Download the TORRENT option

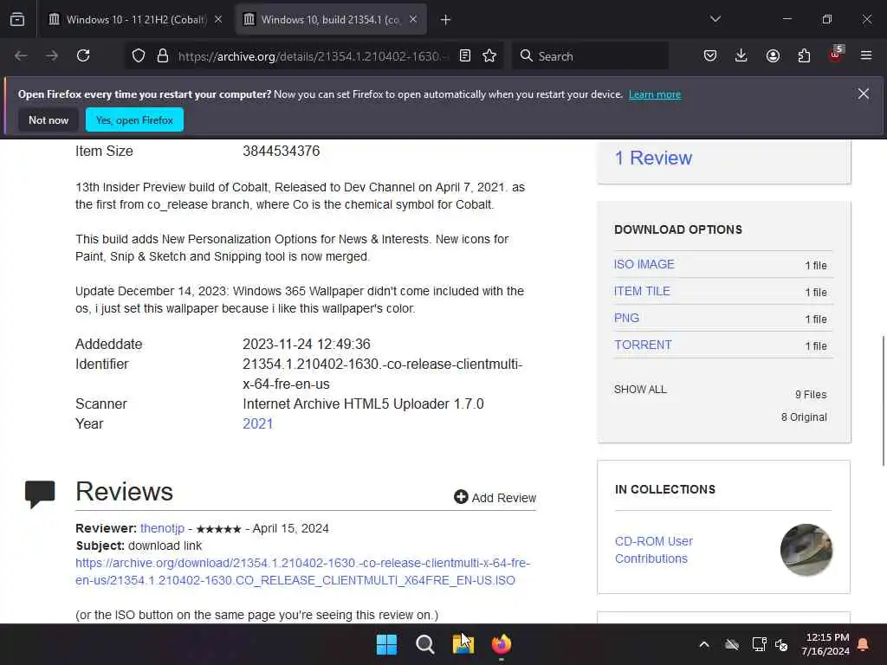644,345
